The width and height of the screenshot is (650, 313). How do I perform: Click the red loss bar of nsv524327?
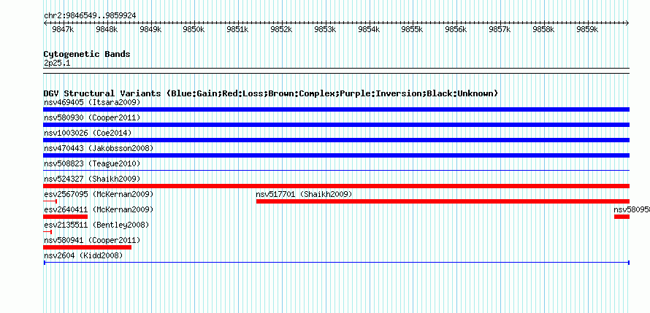click(x=336, y=186)
